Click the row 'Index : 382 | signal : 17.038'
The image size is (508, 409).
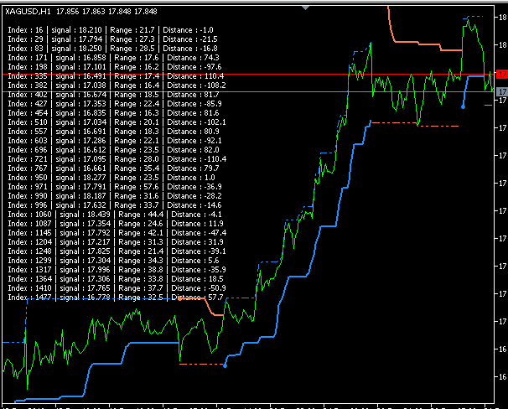point(117,85)
